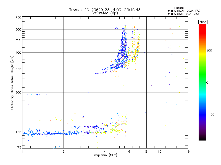The image size is (221, 165).
Task: Click the '100' y-axis tick label
Action: 18,132
